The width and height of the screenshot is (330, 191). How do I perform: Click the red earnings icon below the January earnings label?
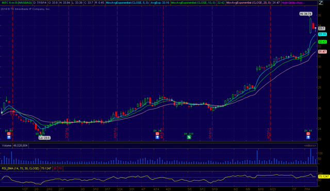pyautogui.click(x=9, y=134)
